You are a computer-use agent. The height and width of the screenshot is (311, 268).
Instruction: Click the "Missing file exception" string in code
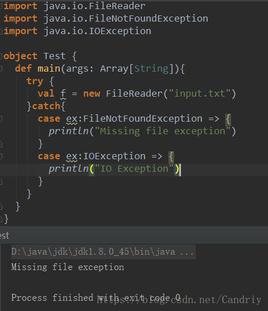click(x=163, y=131)
